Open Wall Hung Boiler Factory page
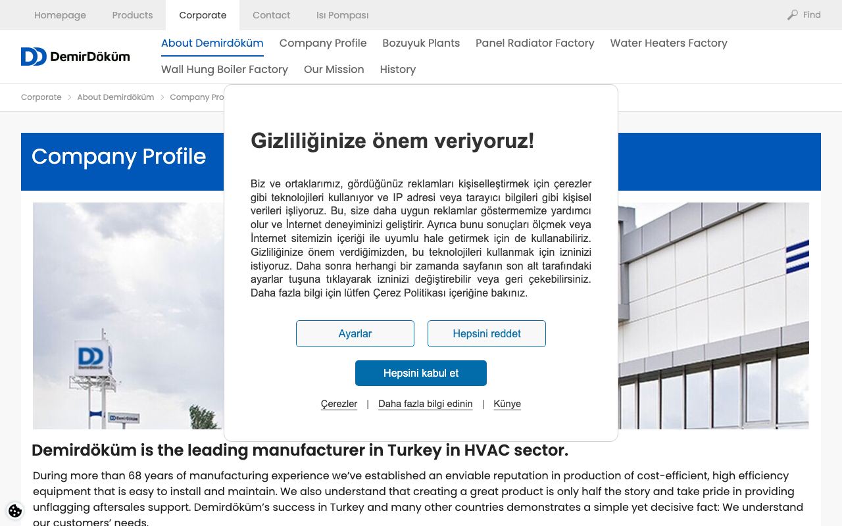This screenshot has width=842, height=526. [224, 70]
